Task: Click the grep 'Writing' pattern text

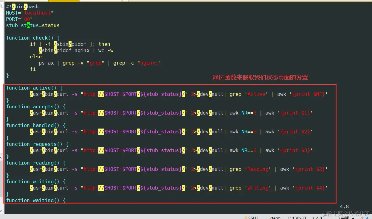Action: [x=258, y=188]
